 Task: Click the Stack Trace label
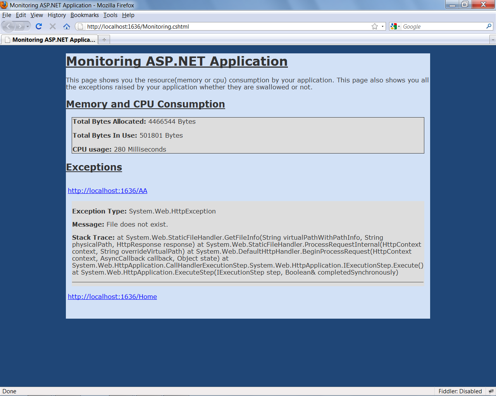tap(93, 237)
